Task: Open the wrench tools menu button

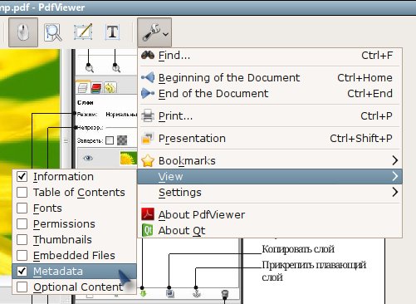Action: click(x=154, y=32)
